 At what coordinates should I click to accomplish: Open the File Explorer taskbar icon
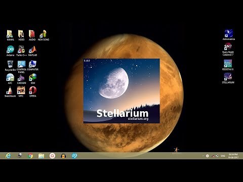tap(41, 156)
